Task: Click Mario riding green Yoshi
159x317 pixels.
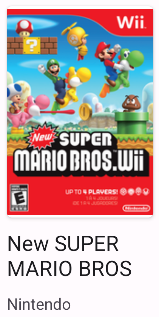Action: 119,68
